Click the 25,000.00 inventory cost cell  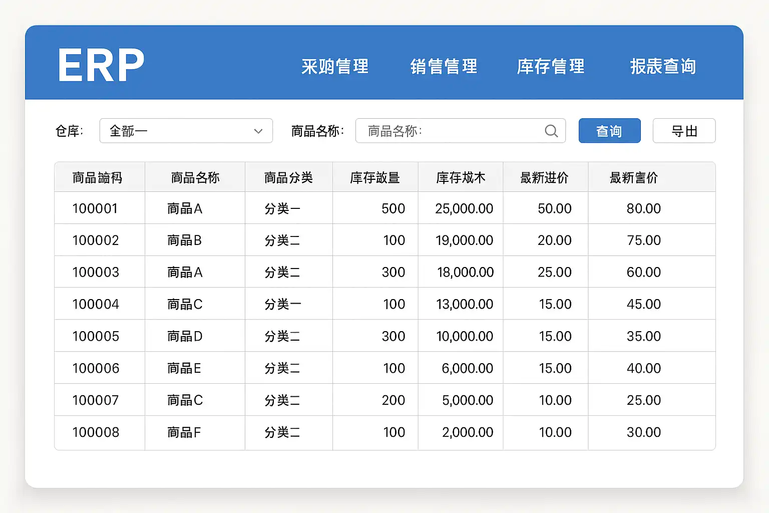coord(464,208)
